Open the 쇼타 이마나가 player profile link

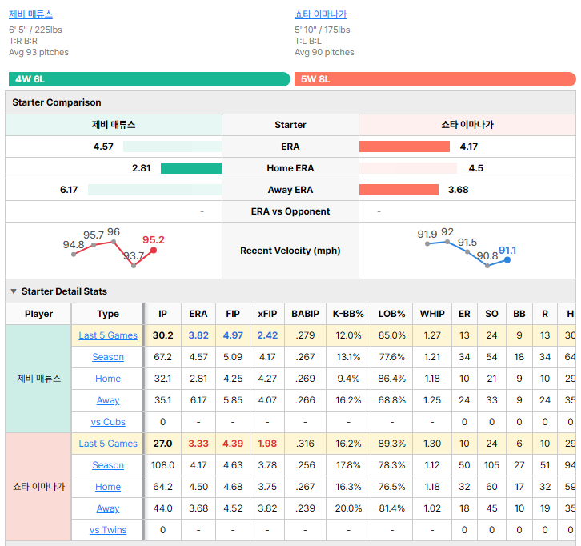click(321, 14)
